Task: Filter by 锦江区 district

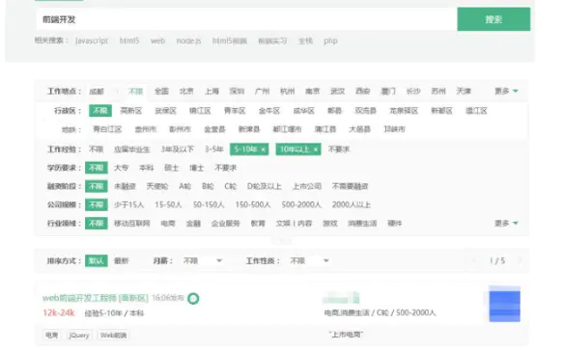Action: 200,111
